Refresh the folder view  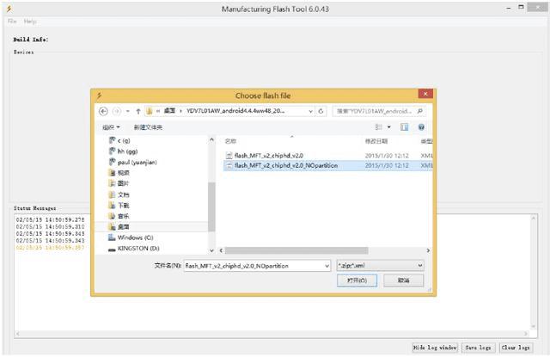coord(321,111)
